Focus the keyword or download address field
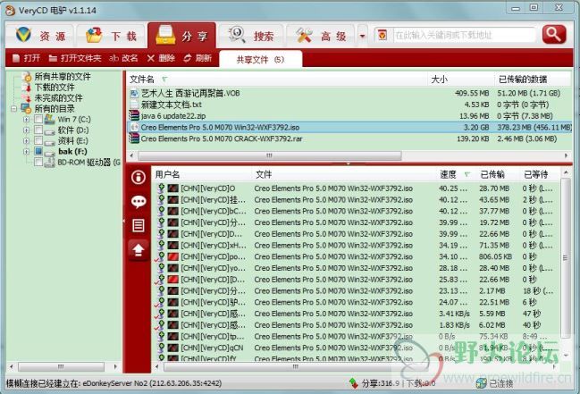The image size is (580, 394). click(464, 35)
